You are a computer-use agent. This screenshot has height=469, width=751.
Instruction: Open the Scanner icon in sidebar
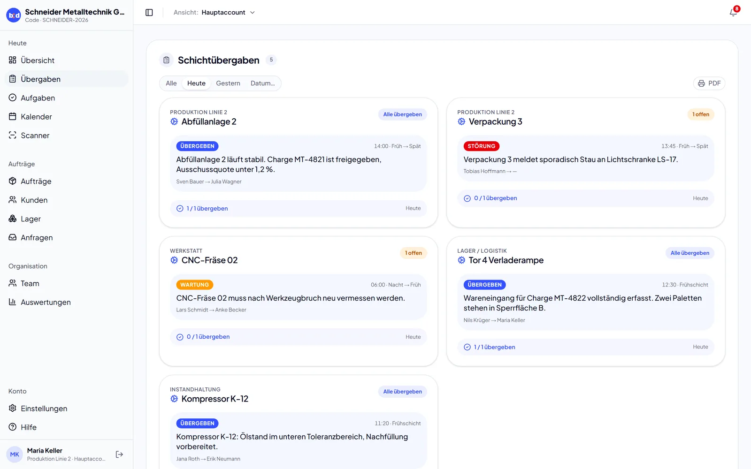point(13,135)
